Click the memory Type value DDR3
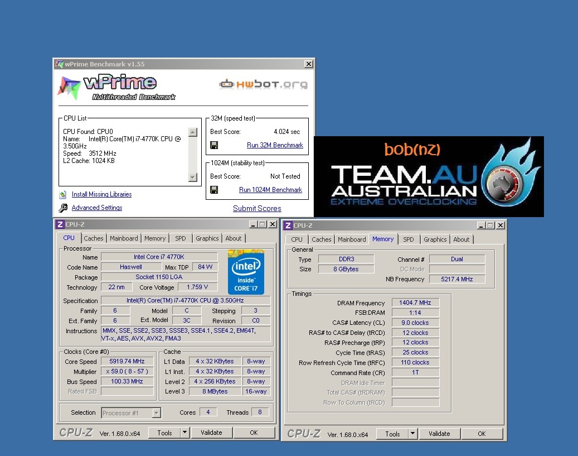This screenshot has width=578, height=456. [x=347, y=259]
